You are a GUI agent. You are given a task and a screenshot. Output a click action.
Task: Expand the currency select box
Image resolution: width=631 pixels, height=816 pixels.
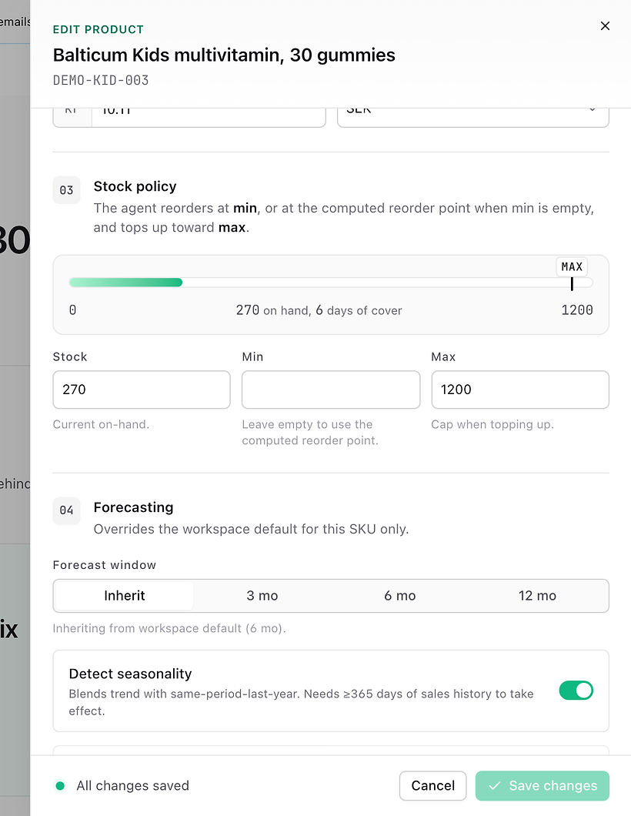[x=472, y=116]
